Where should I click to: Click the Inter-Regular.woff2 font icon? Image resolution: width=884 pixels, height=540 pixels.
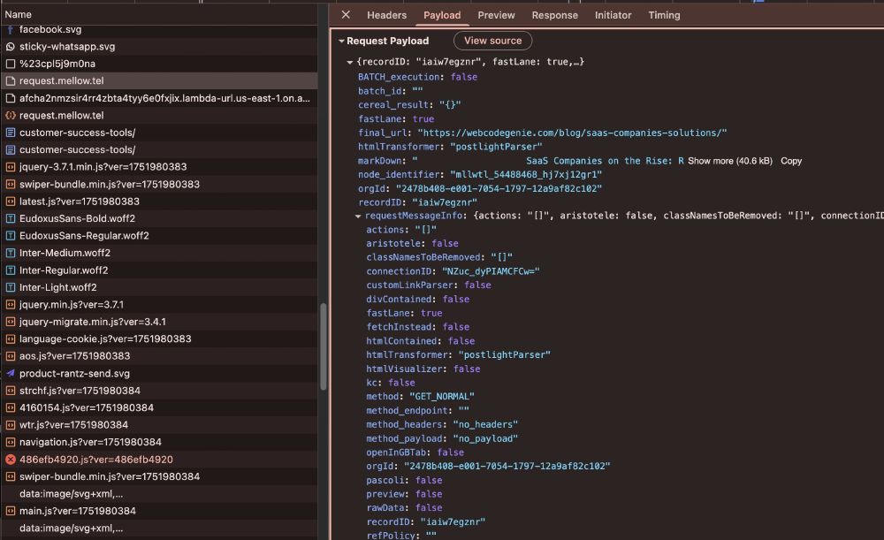[10, 270]
